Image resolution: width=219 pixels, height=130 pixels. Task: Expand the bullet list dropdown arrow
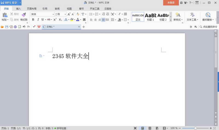pyautogui.click(x=94, y=14)
